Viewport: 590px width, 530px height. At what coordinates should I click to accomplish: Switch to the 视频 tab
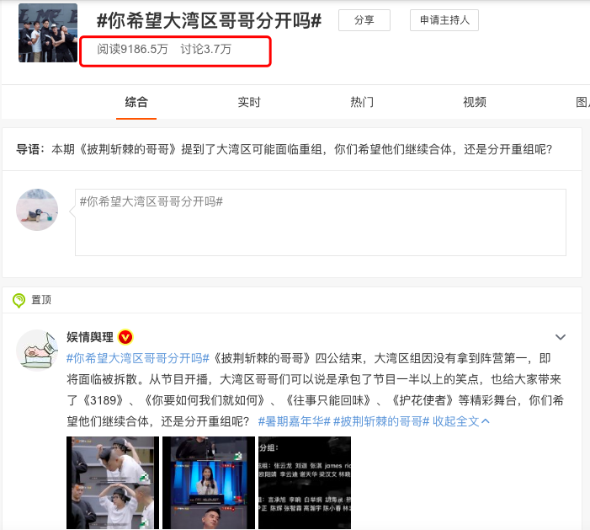pos(475,102)
